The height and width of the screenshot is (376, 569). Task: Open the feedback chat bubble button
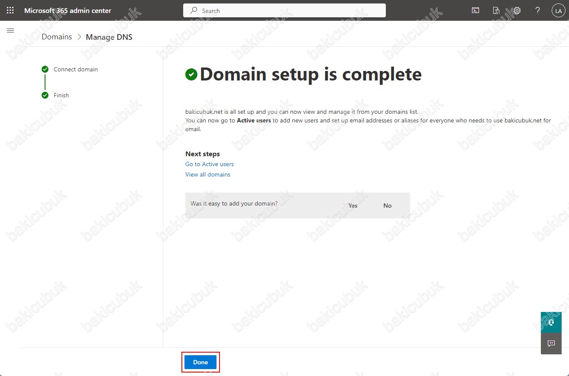tap(551, 344)
